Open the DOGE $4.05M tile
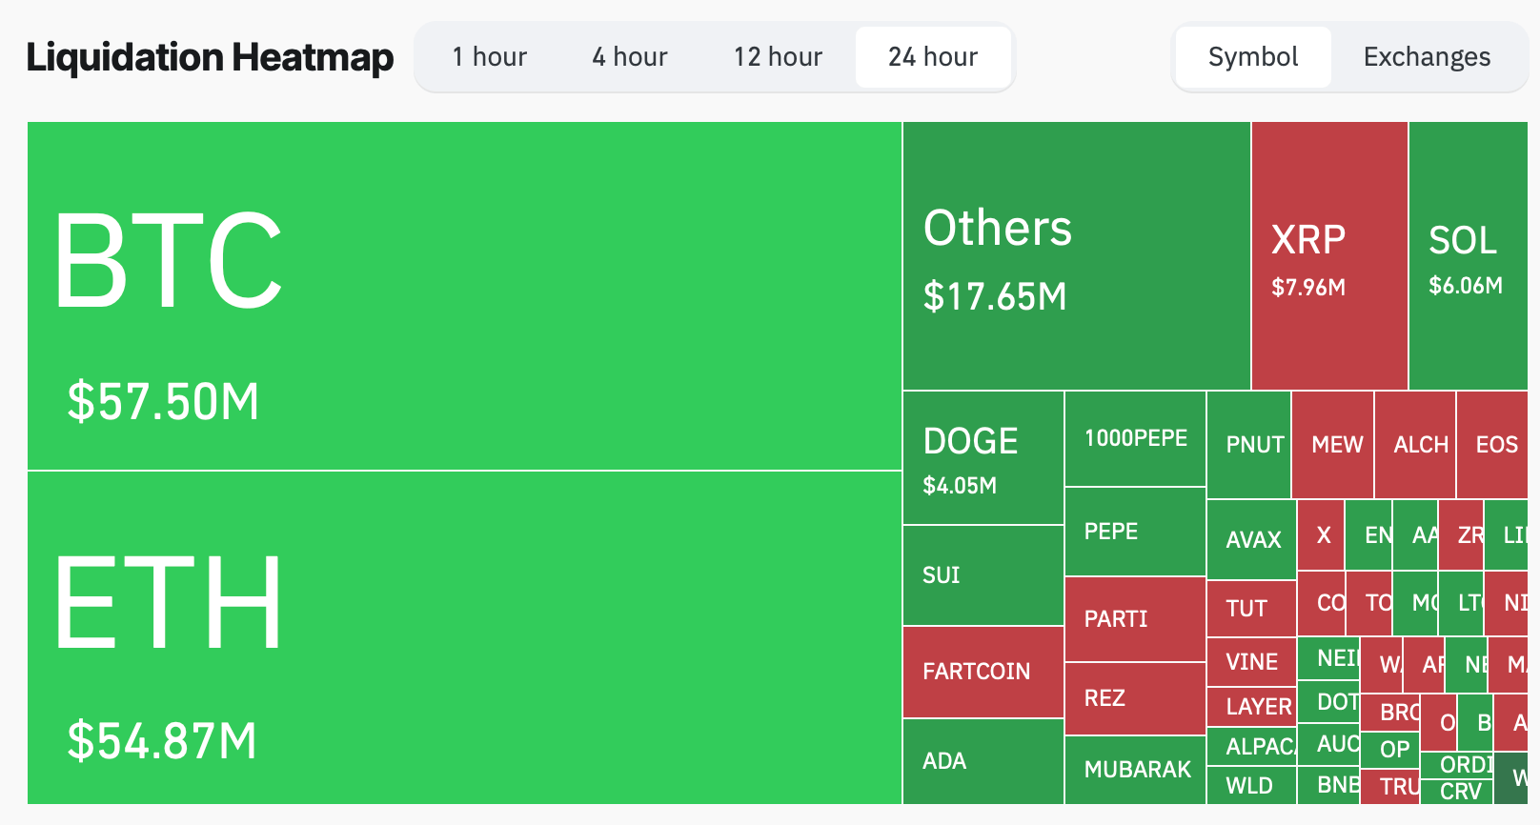Image resolution: width=1540 pixels, height=825 pixels. coord(983,458)
